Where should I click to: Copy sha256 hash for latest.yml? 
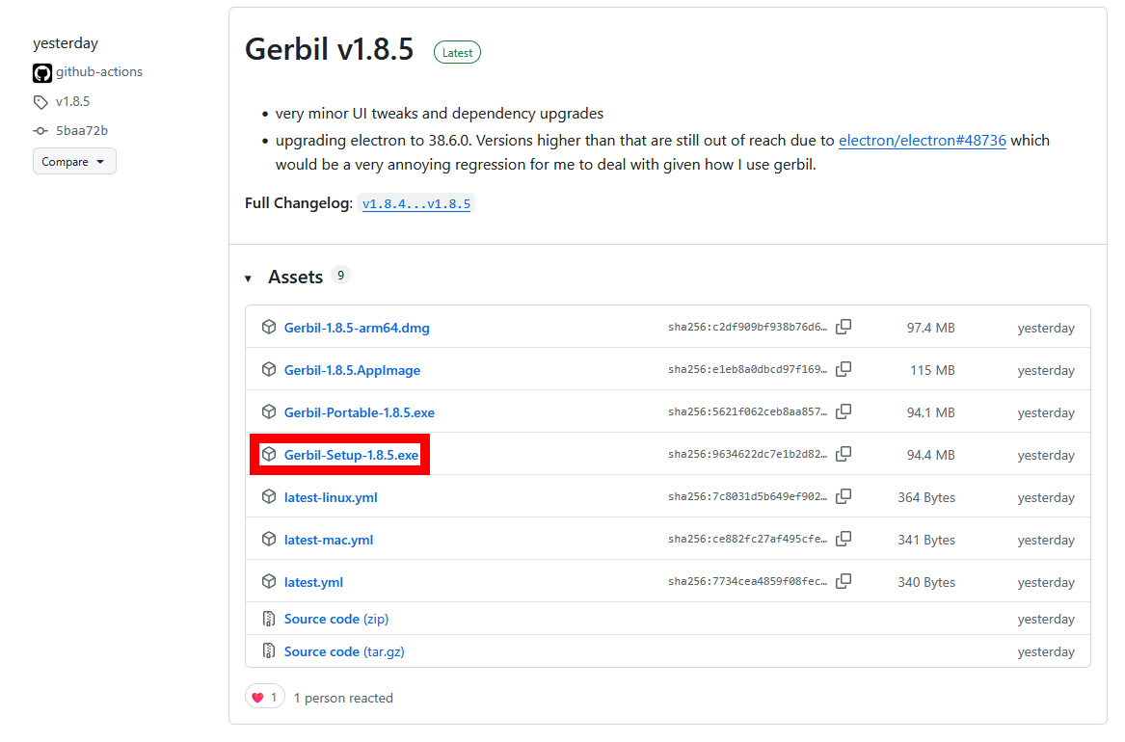[844, 582]
